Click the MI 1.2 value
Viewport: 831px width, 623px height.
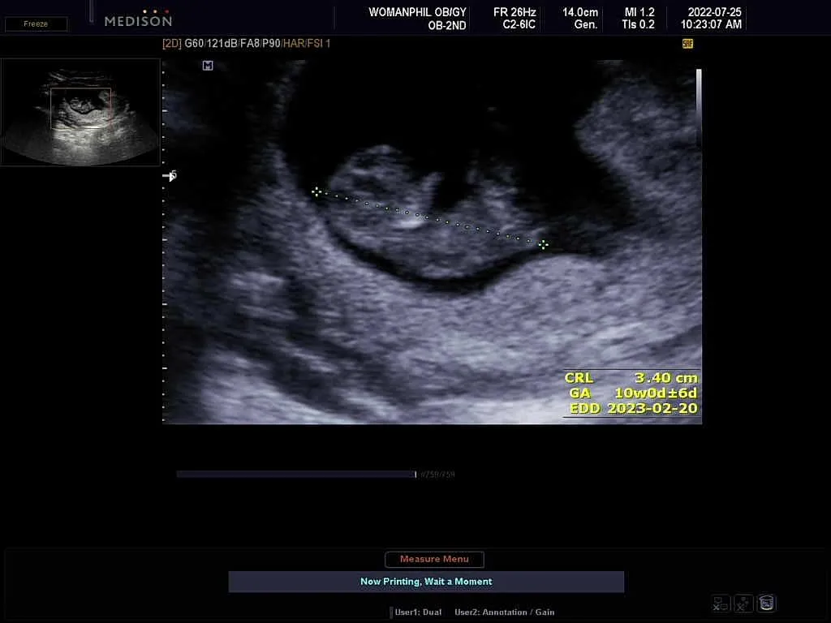(x=639, y=12)
